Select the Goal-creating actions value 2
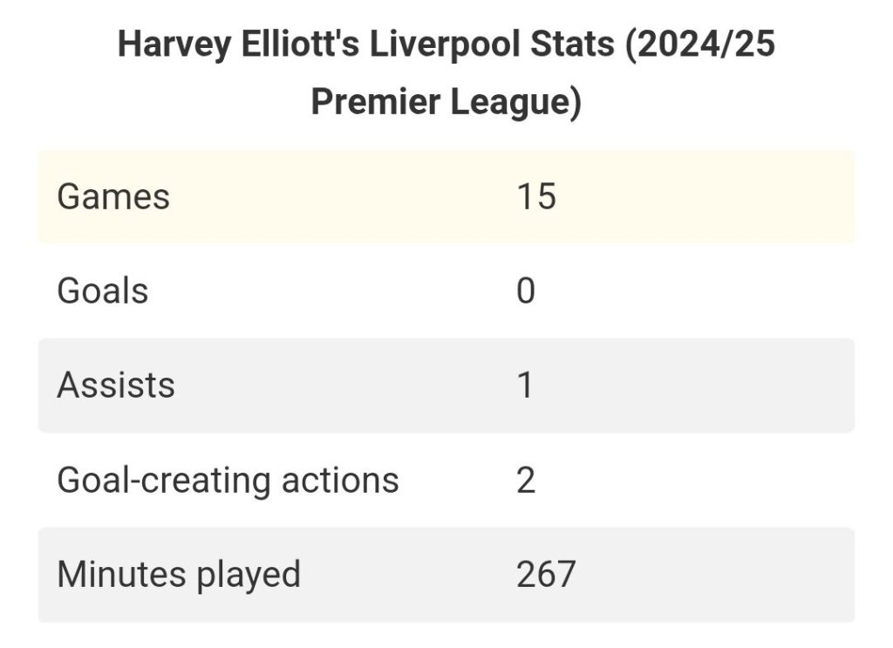 (x=526, y=480)
